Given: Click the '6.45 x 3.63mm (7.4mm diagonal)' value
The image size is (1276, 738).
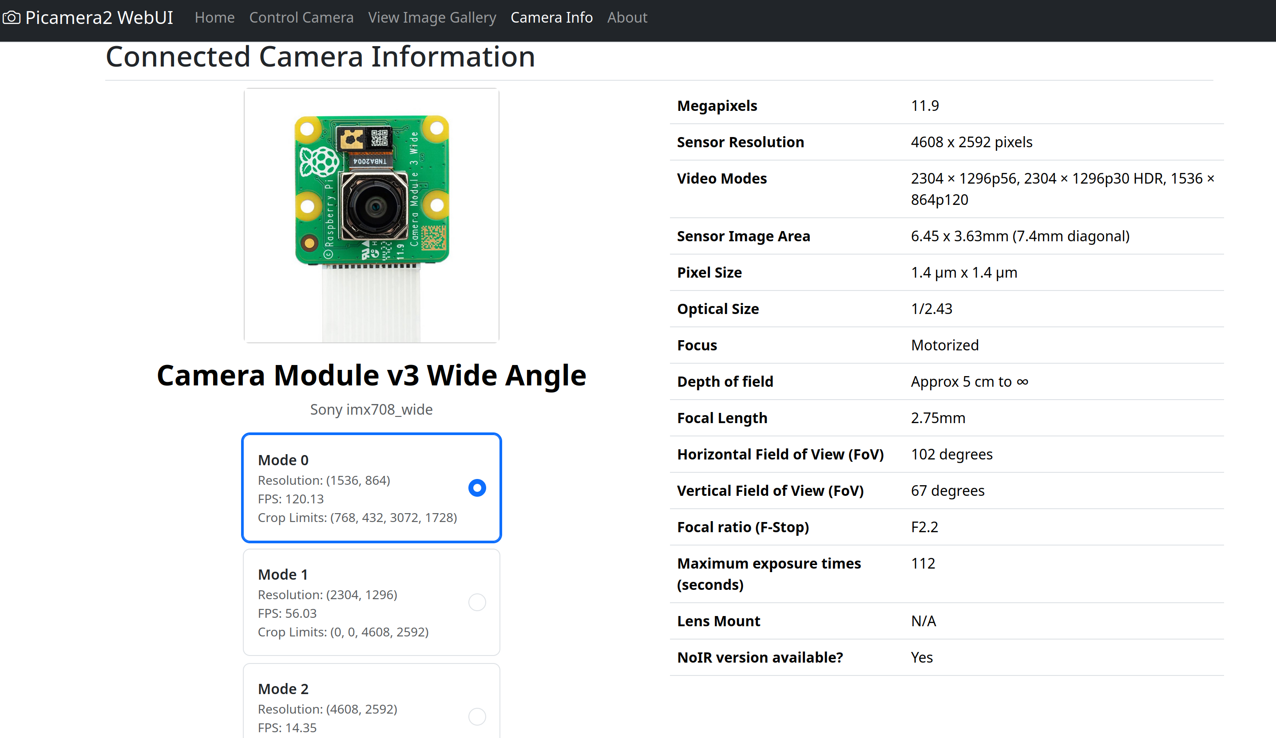Looking at the screenshot, I should pos(1020,236).
